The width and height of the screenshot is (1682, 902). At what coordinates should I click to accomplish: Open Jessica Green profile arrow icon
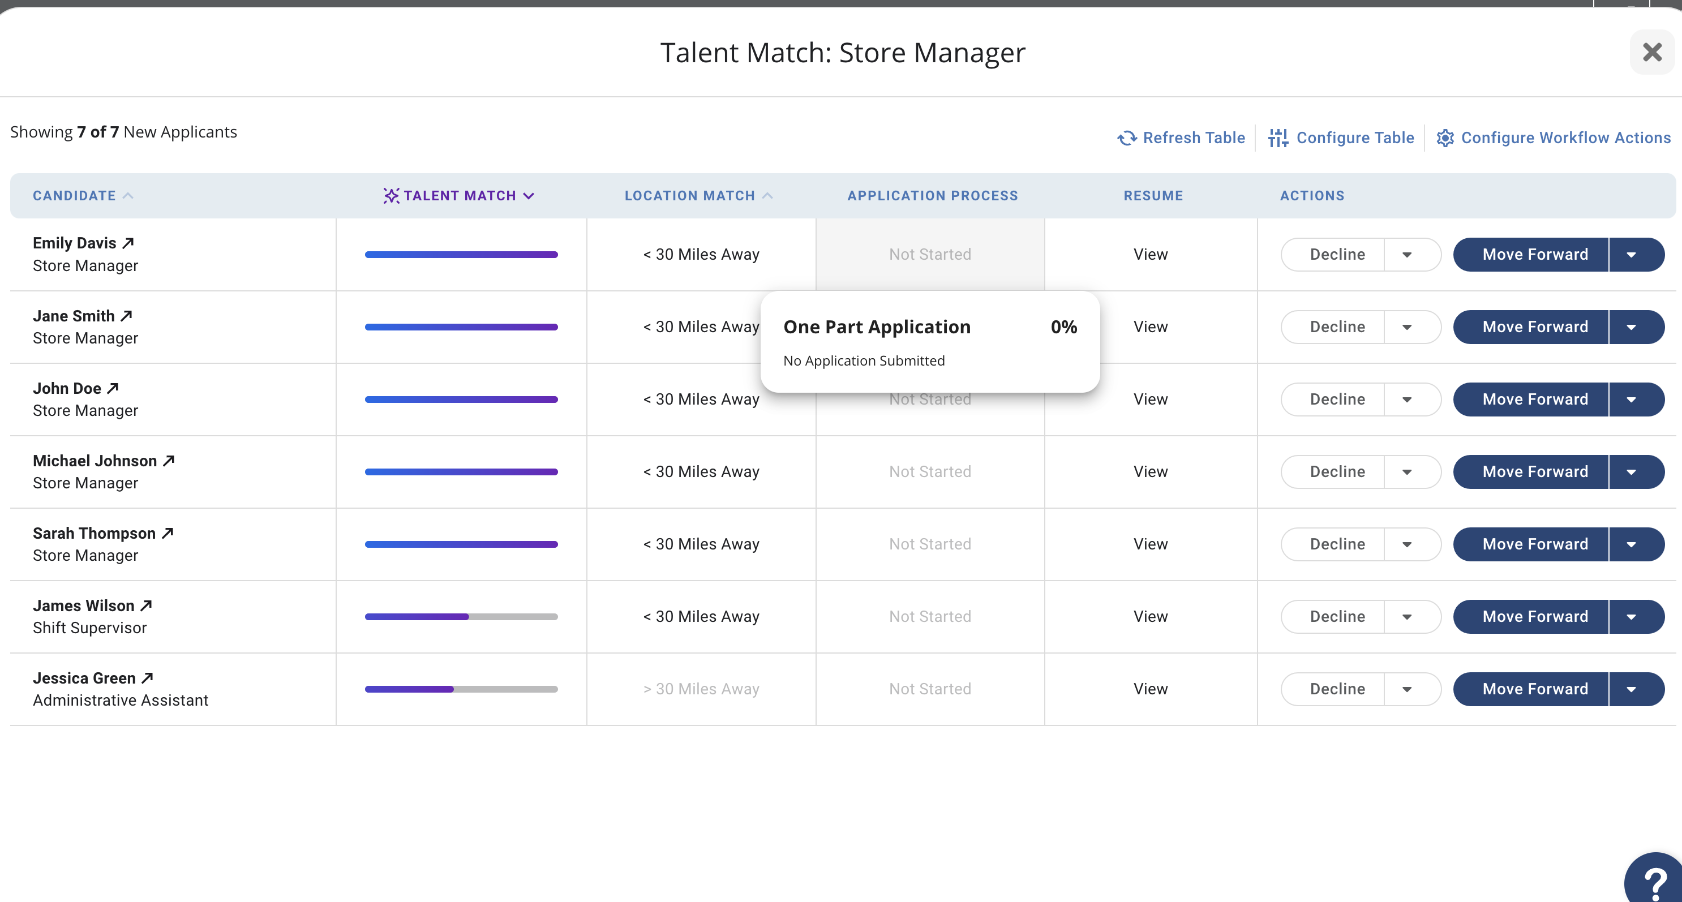point(148,678)
